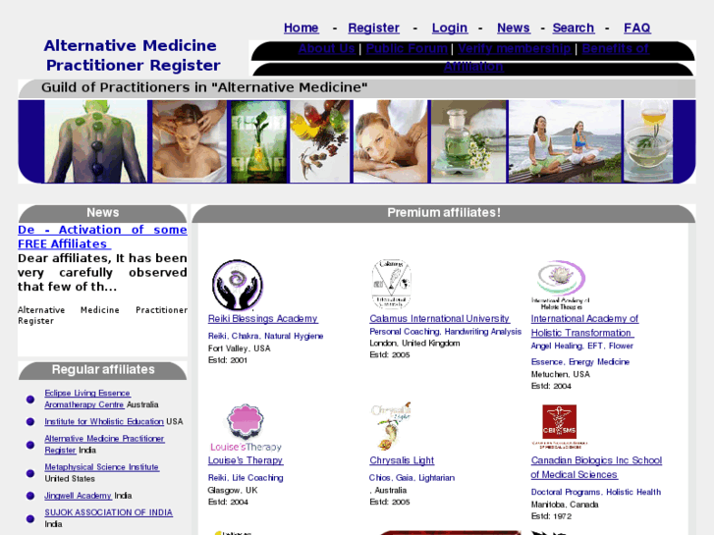Open Eclipse Living Essence Aromatherapy Centre link
Image resolution: width=714 pixels, height=535 pixels.
point(87,399)
